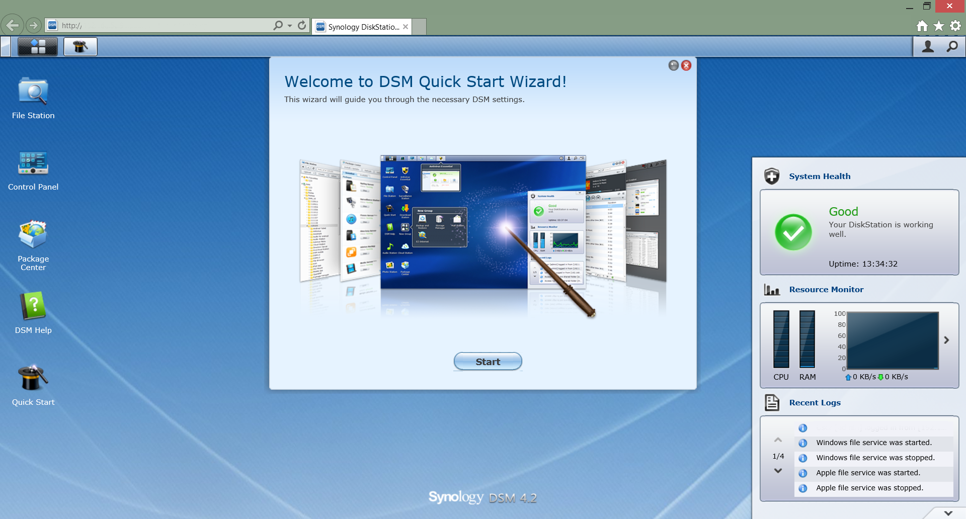Select 'Windows file service was started.' log
966x519 pixels.
click(874, 443)
